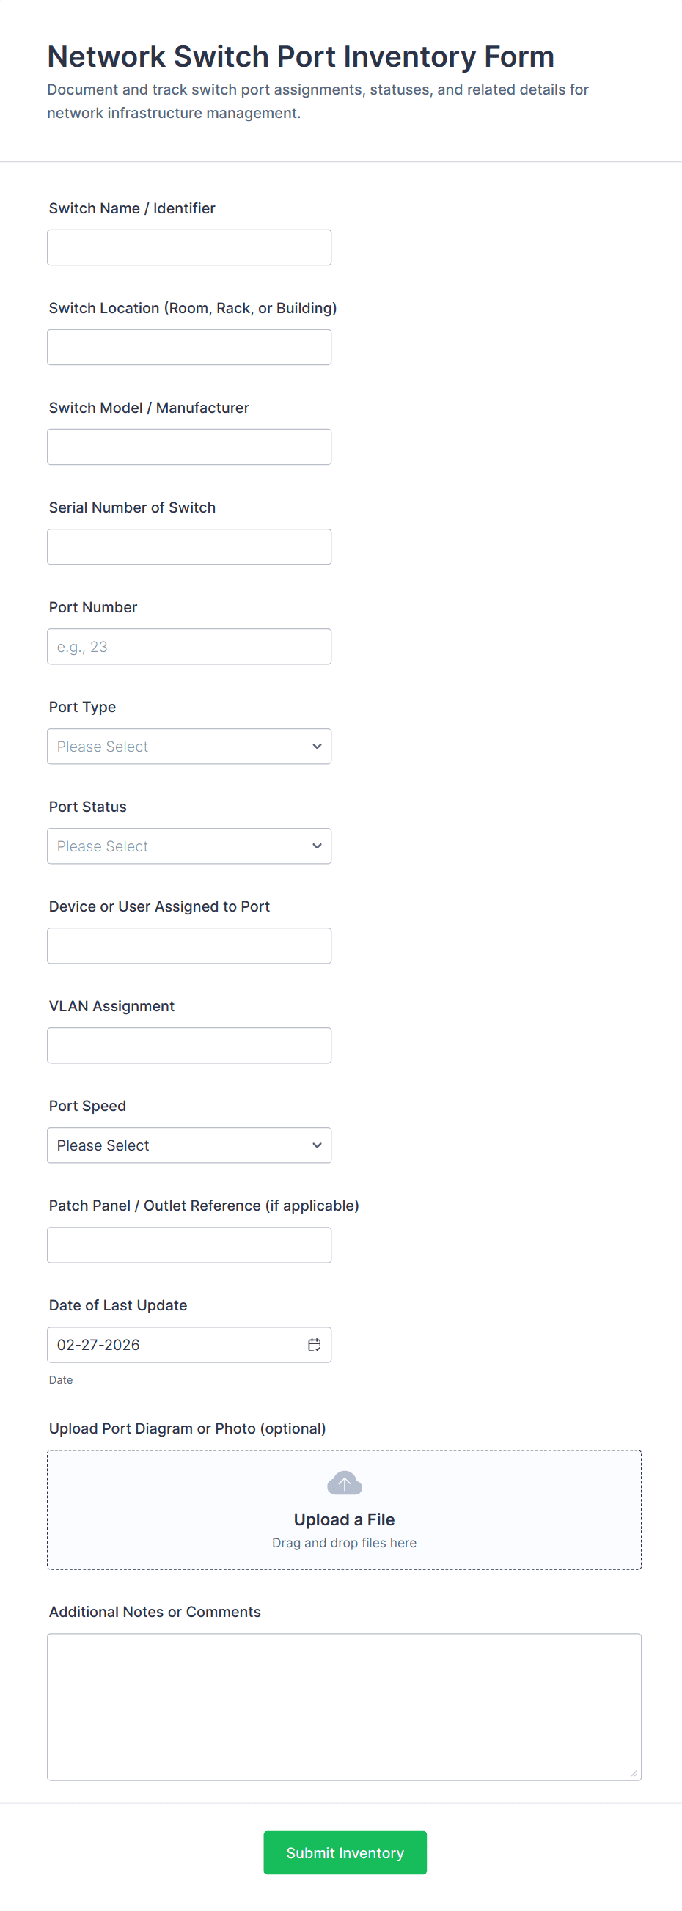Expand the Port Speed dropdown
The width and height of the screenshot is (682, 1911).
(189, 1145)
